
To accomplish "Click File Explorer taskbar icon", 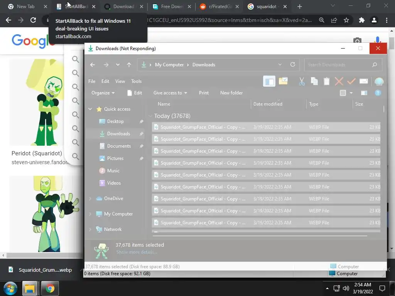I will point(29,288).
